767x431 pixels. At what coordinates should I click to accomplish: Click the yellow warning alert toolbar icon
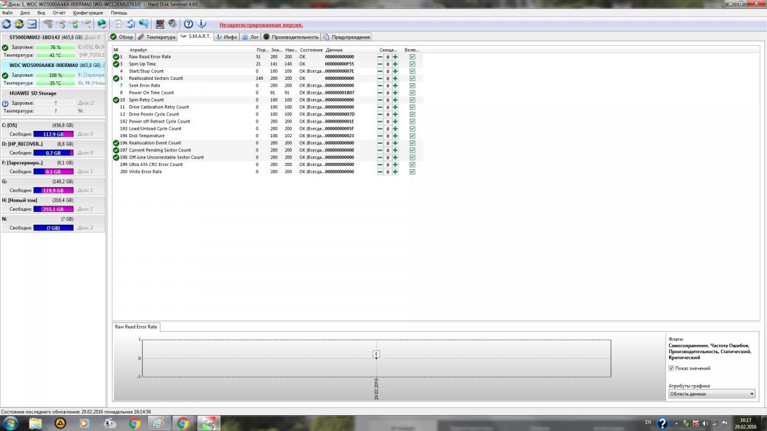tap(19, 24)
